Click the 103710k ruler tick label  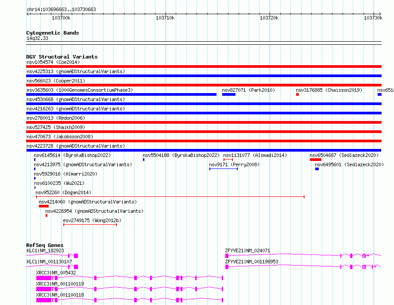point(165,18)
